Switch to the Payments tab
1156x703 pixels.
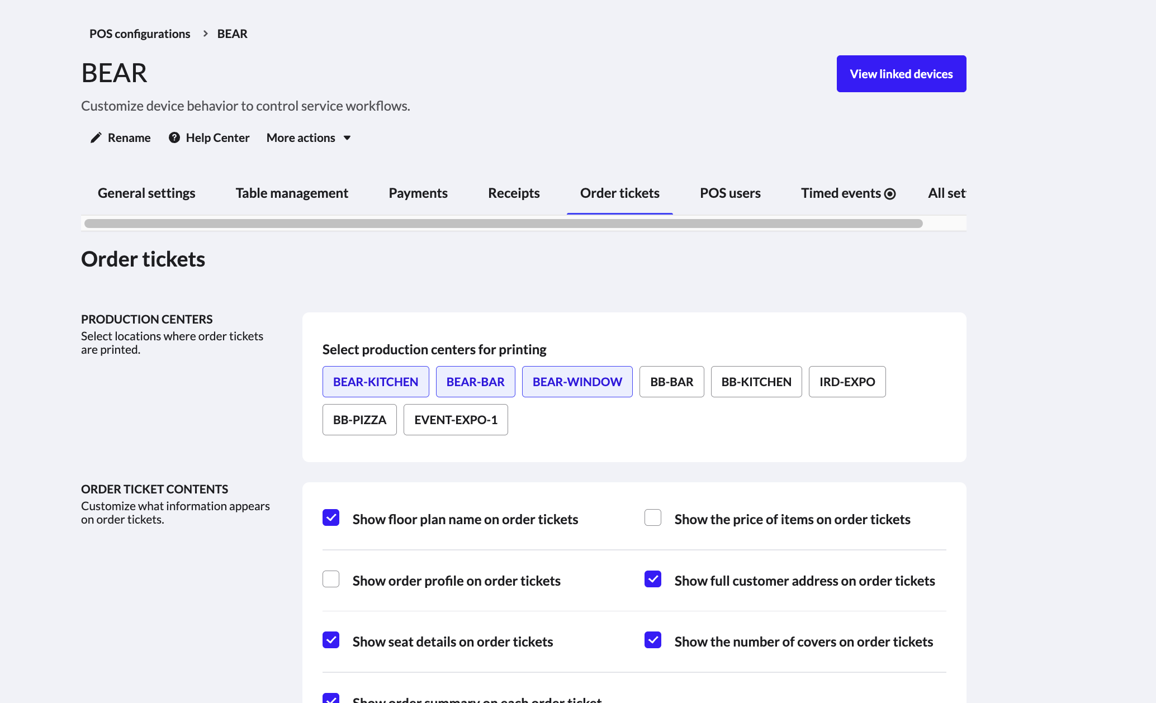coord(418,193)
